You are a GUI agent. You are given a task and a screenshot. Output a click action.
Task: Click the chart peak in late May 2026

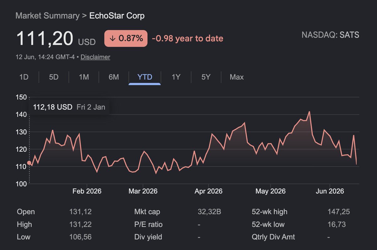pos(309,111)
